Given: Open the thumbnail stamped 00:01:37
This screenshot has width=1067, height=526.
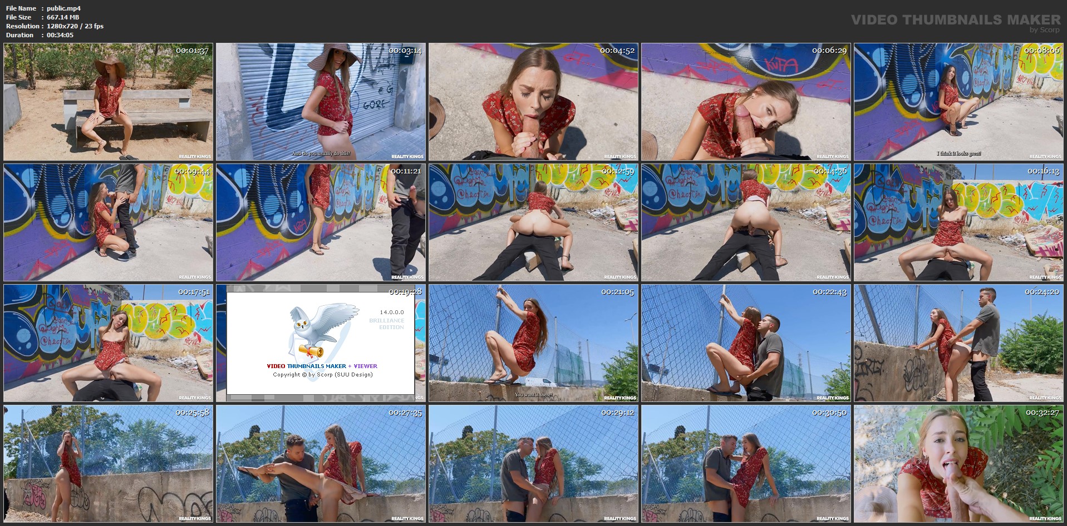Looking at the screenshot, I should pyautogui.click(x=108, y=102).
